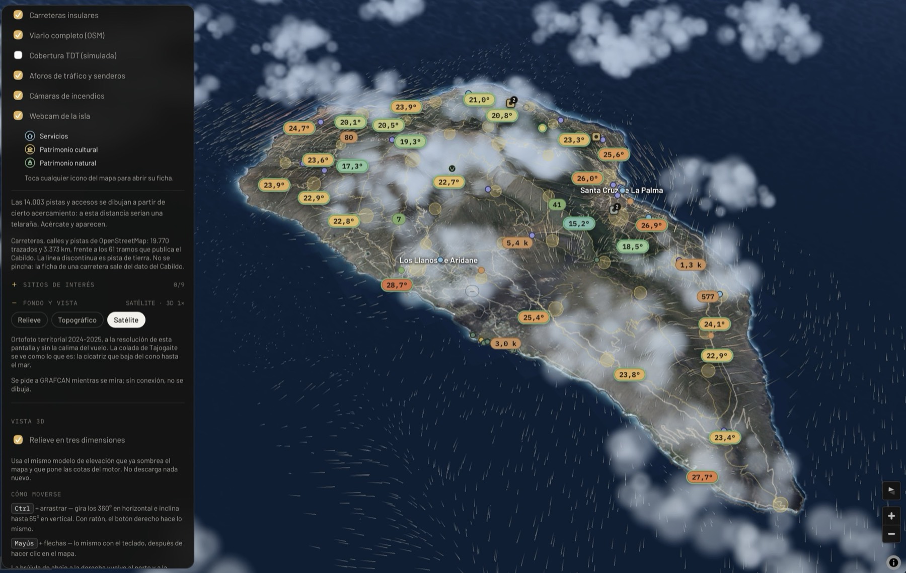Click the Cómo moverse heading
The image size is (906, 573).
[x=36, y=495]
